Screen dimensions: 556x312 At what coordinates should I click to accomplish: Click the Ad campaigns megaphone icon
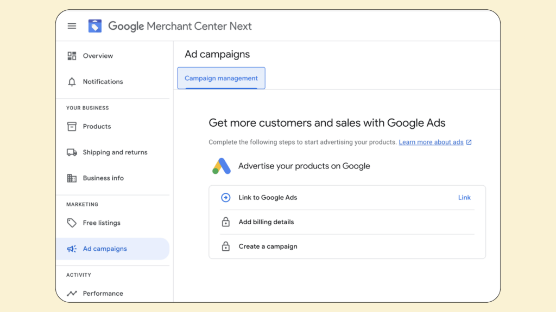point(72,249)
